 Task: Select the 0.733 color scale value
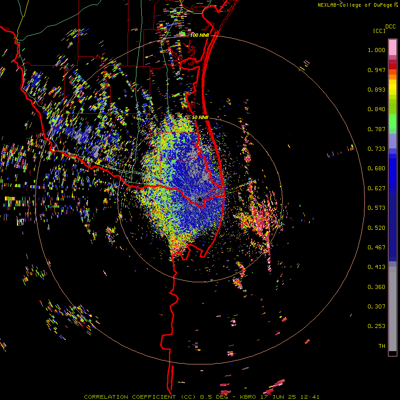tap(376, 149)
